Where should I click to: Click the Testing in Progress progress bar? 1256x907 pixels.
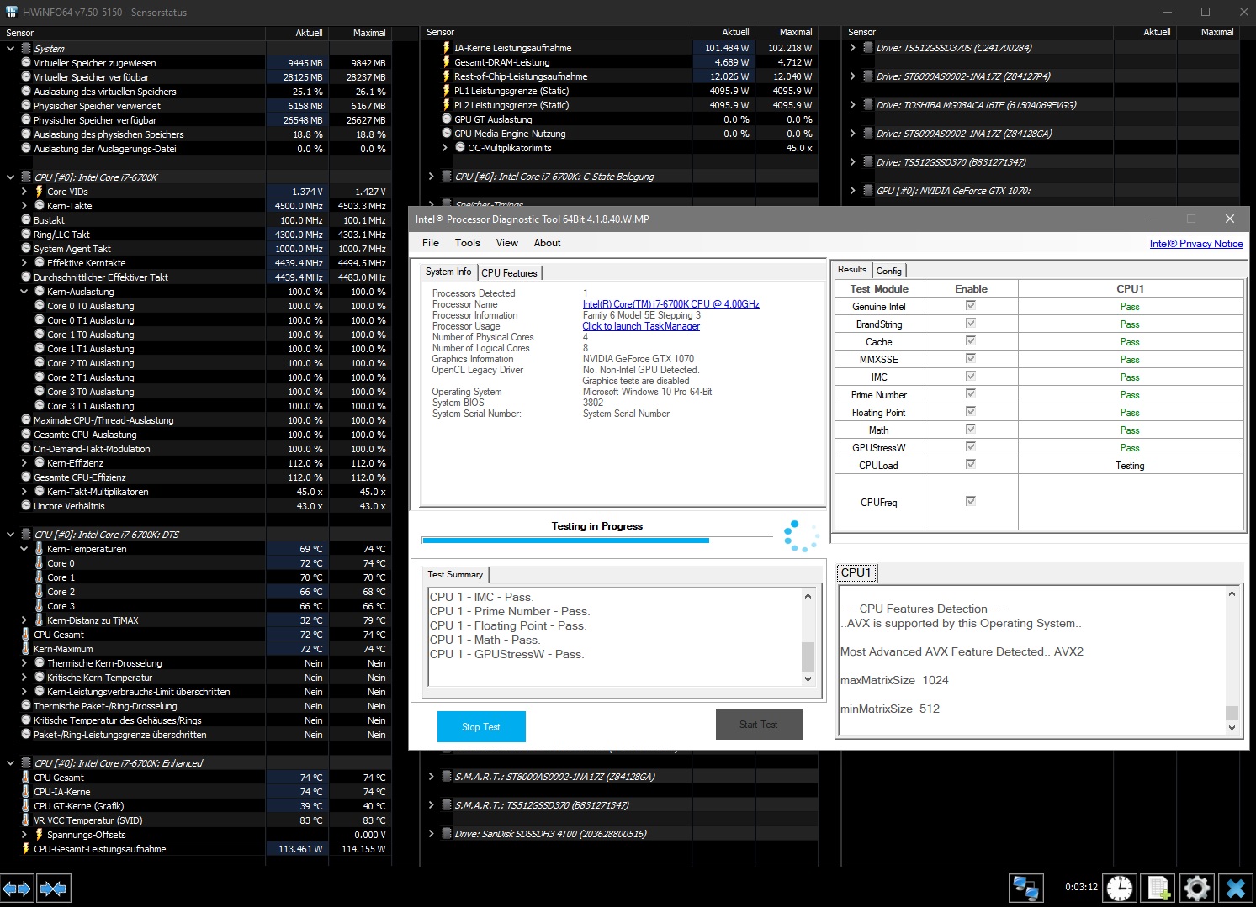click(x=597, y=541)
